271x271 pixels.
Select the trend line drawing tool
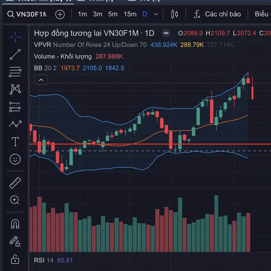(15, 54)
